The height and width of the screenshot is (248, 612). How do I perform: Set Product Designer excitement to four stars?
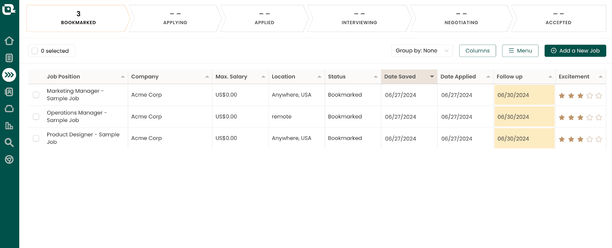[x=590, y=139]
